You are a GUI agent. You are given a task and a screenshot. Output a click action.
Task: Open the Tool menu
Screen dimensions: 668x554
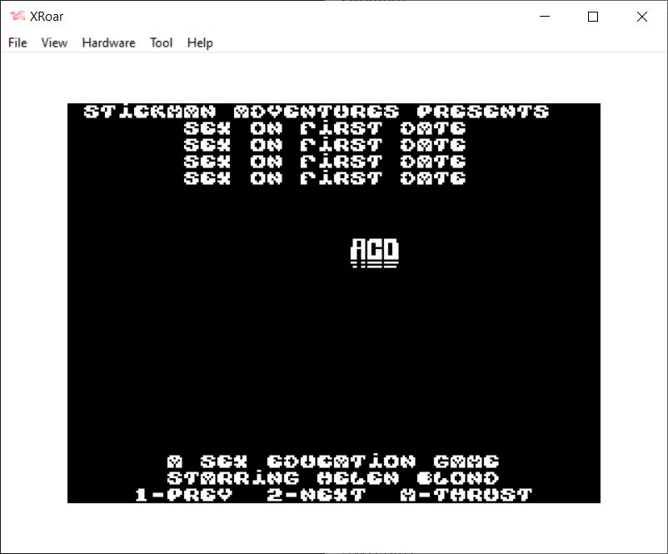coord(161,42)
